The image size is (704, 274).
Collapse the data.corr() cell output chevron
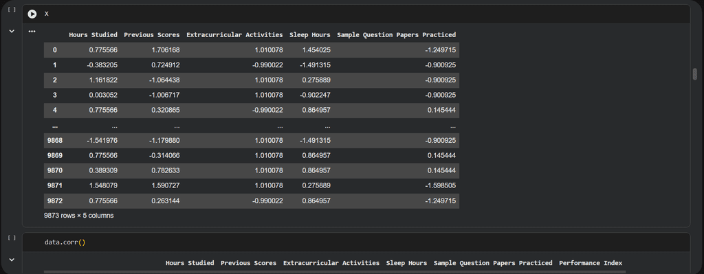click(12, 260)
